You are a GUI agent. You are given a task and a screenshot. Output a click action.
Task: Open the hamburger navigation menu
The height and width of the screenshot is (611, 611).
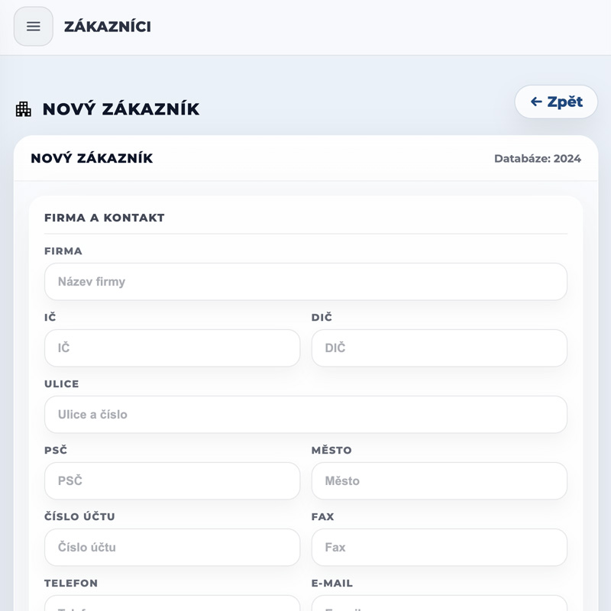pos(34,27)
